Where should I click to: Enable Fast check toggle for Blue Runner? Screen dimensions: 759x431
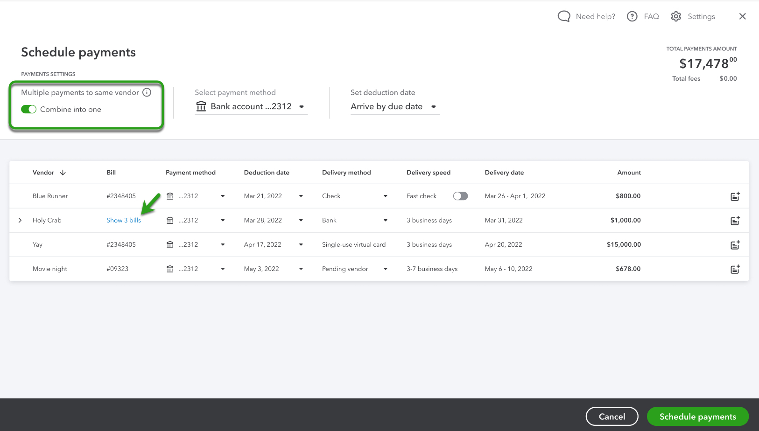(x=460, y=196)
